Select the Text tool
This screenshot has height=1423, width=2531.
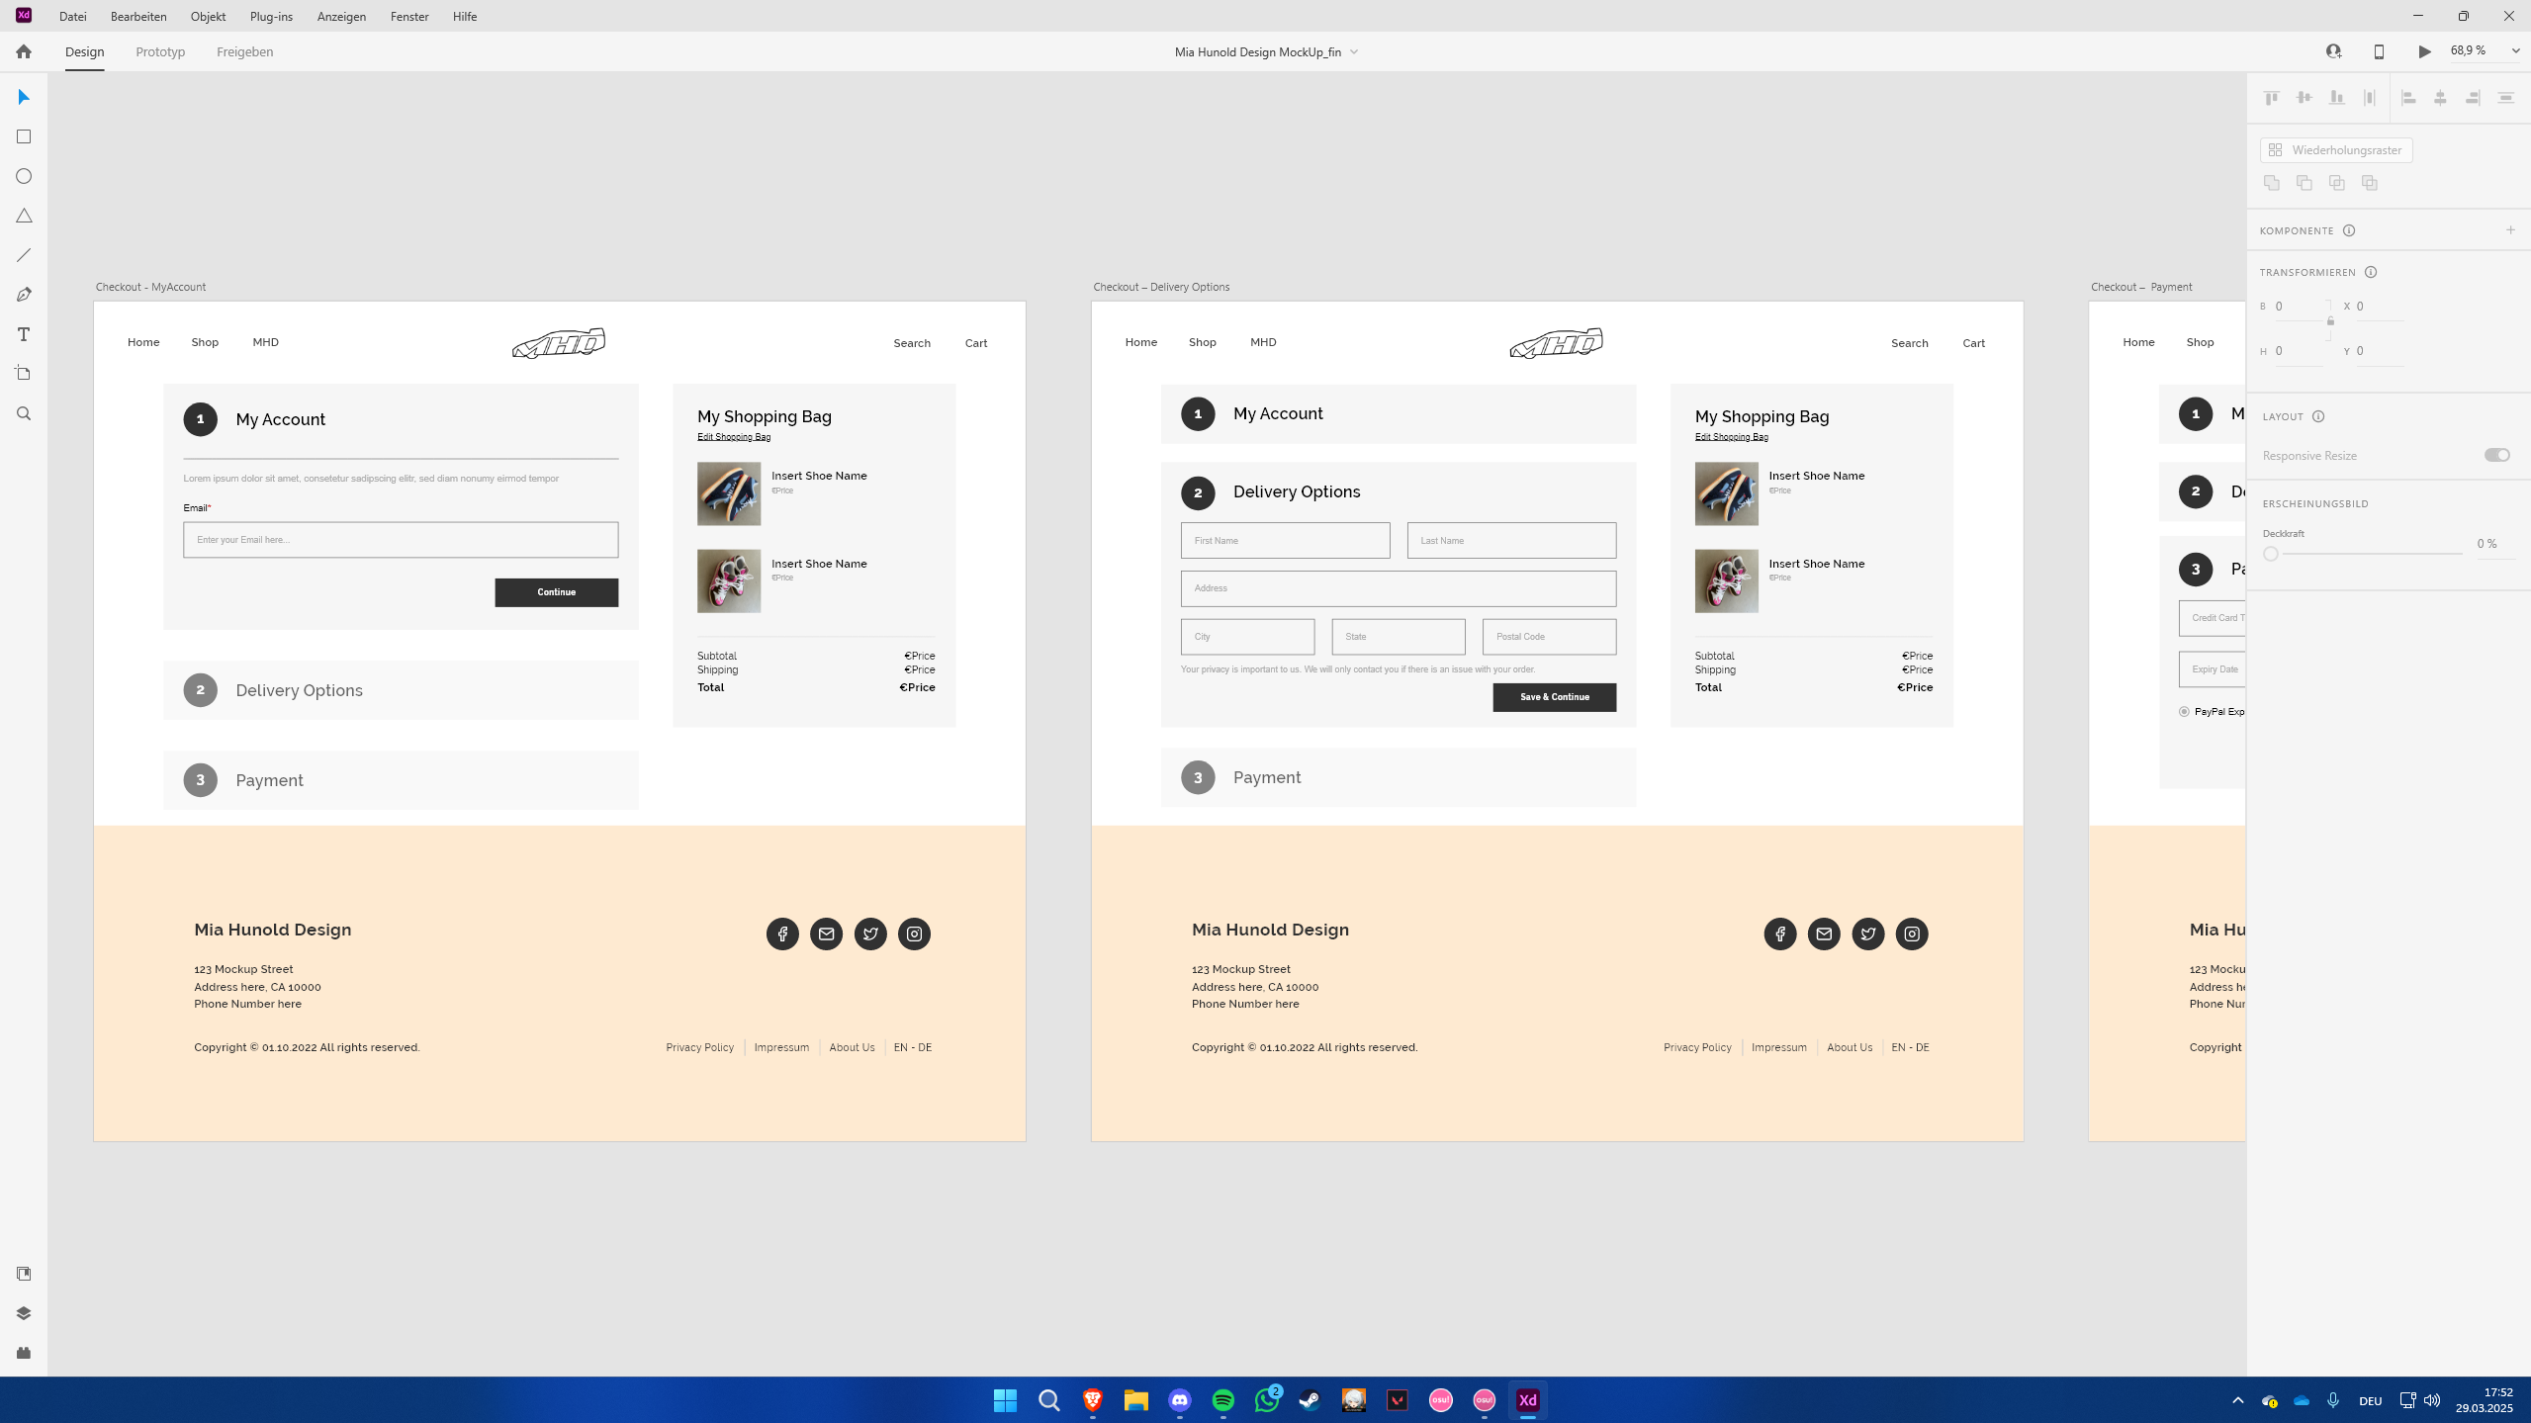point(24,334)
